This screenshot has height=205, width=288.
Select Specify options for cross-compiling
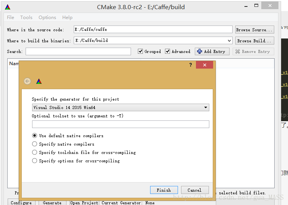[34, 161]
